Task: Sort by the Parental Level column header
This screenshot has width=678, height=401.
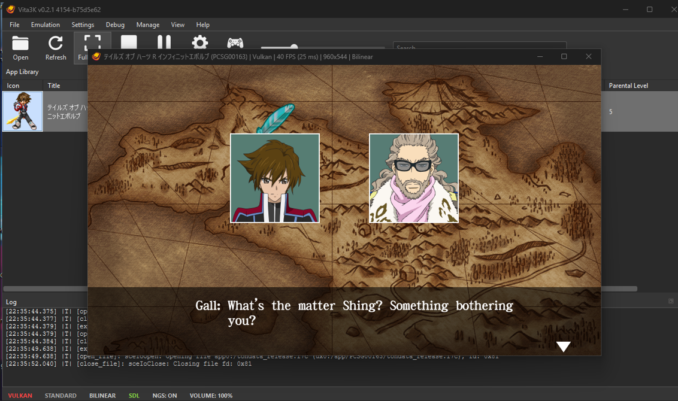Action: point(628,86)
